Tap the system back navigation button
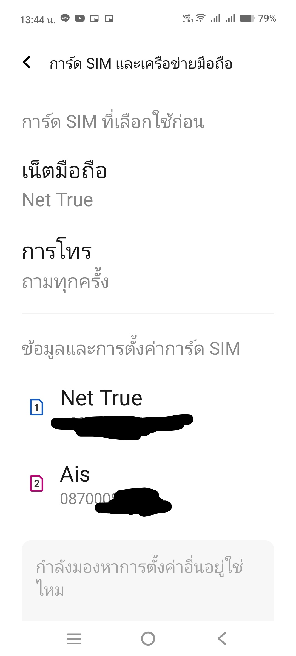The width and height of the screenshot is (296, 656). coord(222,639)
